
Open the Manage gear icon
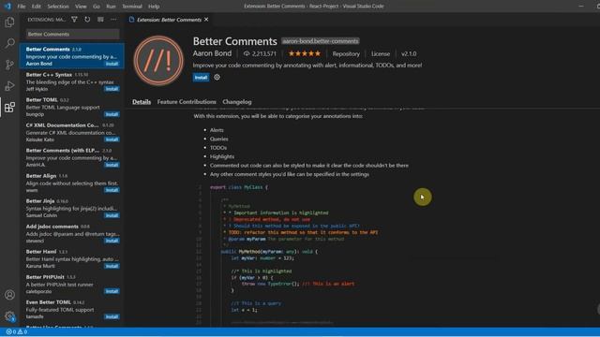coord(9,316)
